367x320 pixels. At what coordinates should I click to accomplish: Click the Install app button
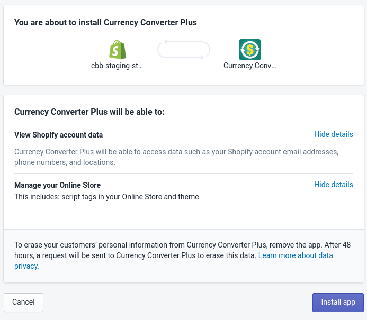coord(338,303)
